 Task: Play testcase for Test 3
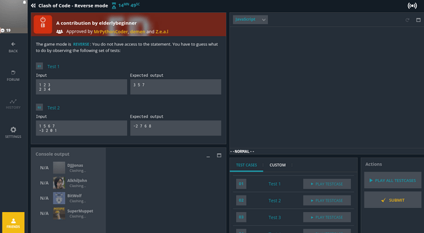coord(327,217)
